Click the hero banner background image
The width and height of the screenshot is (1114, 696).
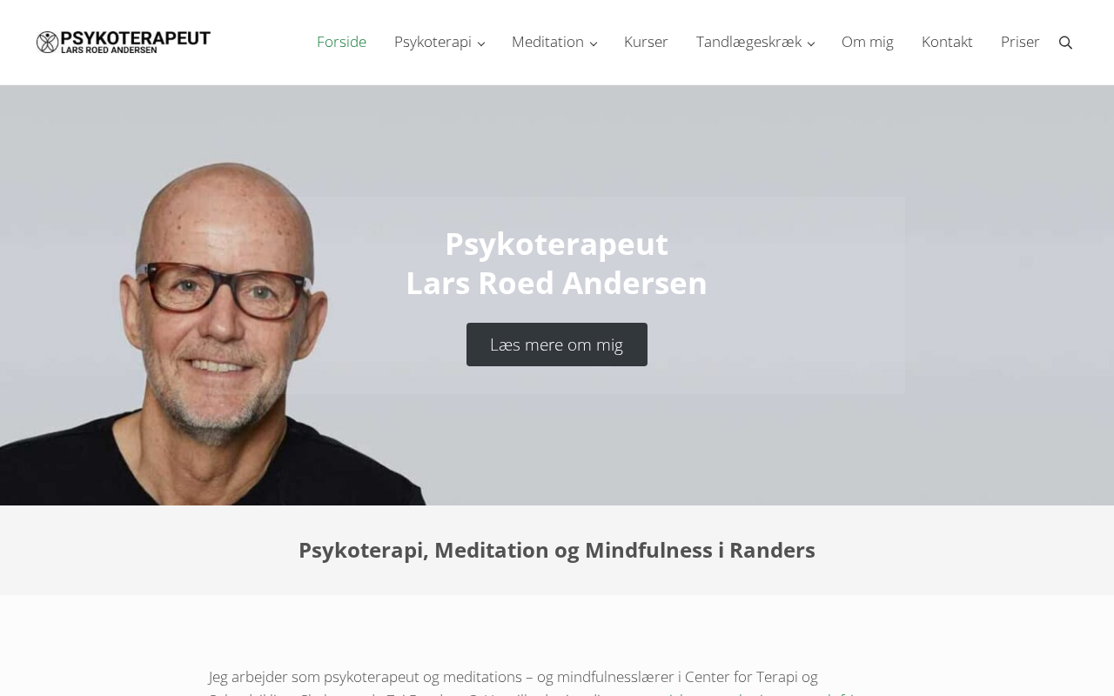click(x=1001, y=296)
